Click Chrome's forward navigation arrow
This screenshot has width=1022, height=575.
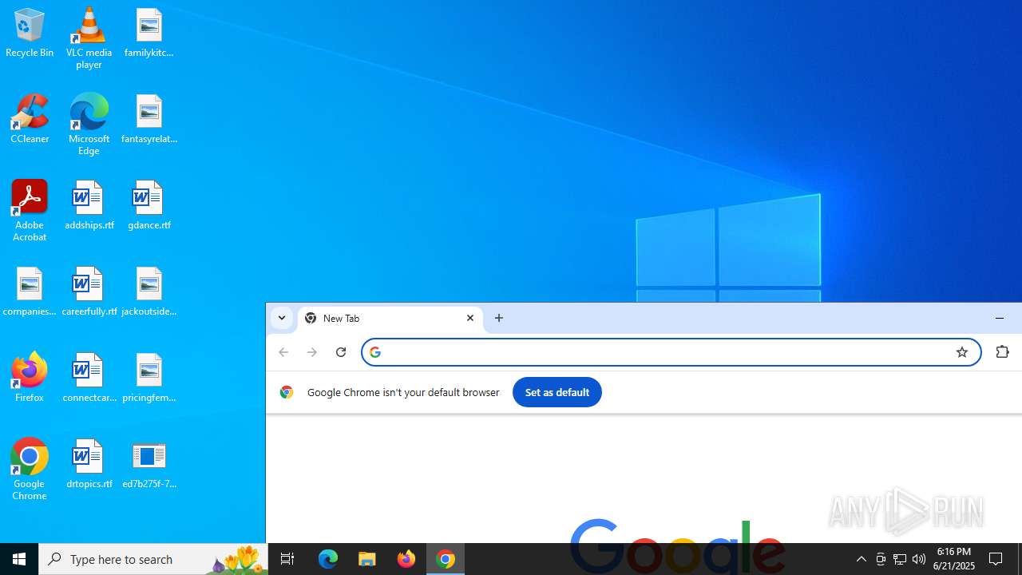(x=312, y=352)
